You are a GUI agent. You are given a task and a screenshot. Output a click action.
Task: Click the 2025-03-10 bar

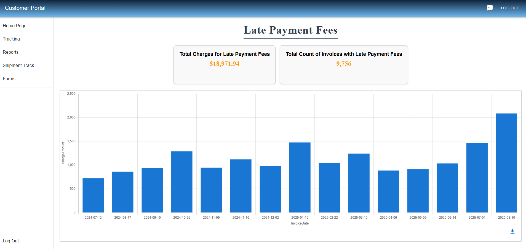pos(359,183)
